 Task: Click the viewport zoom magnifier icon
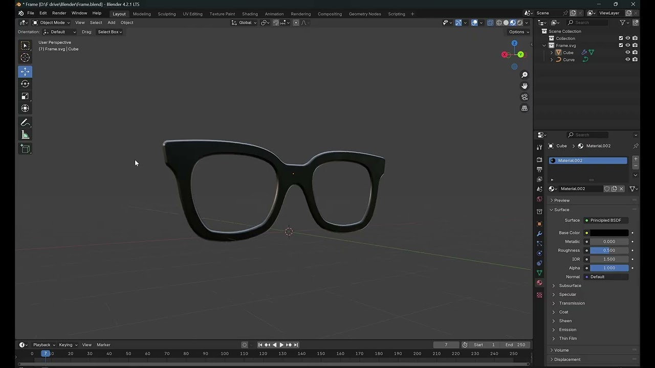(525, 75)
